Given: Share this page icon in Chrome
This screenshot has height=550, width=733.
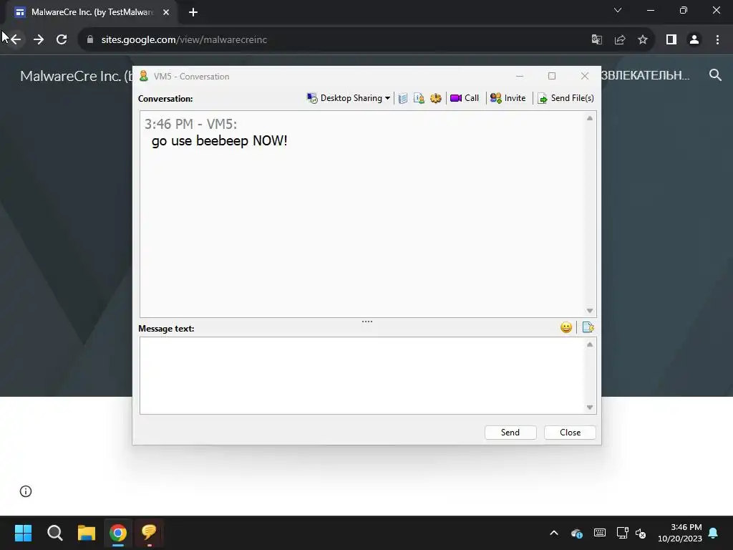Looking at the screenshot, I should click(620, 40).
